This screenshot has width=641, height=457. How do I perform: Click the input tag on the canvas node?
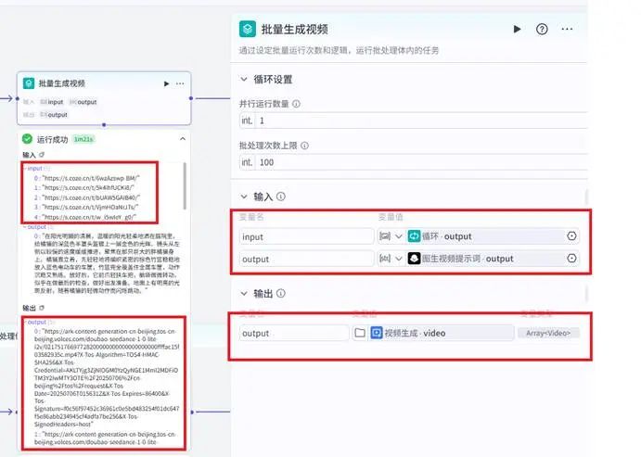pos(52,102)
